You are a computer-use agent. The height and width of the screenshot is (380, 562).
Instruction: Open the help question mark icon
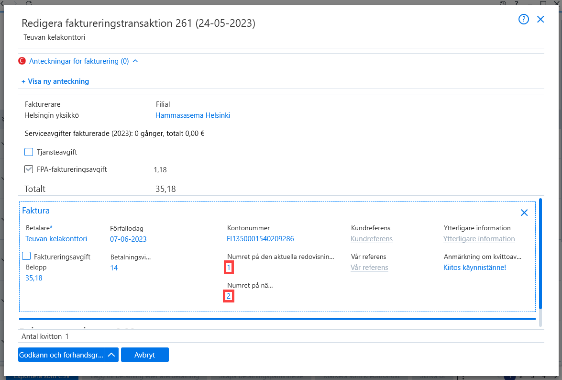click(x=524, y=19)
